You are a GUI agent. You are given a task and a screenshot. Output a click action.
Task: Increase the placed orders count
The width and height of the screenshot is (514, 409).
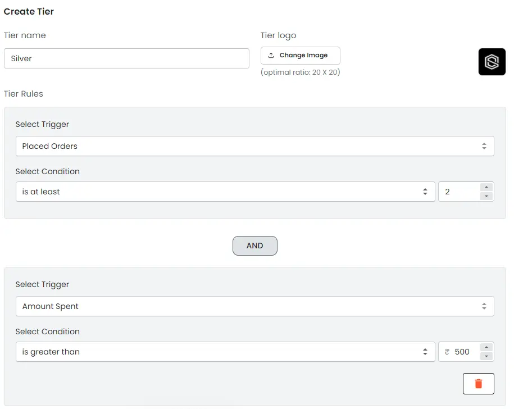point(486,188)
